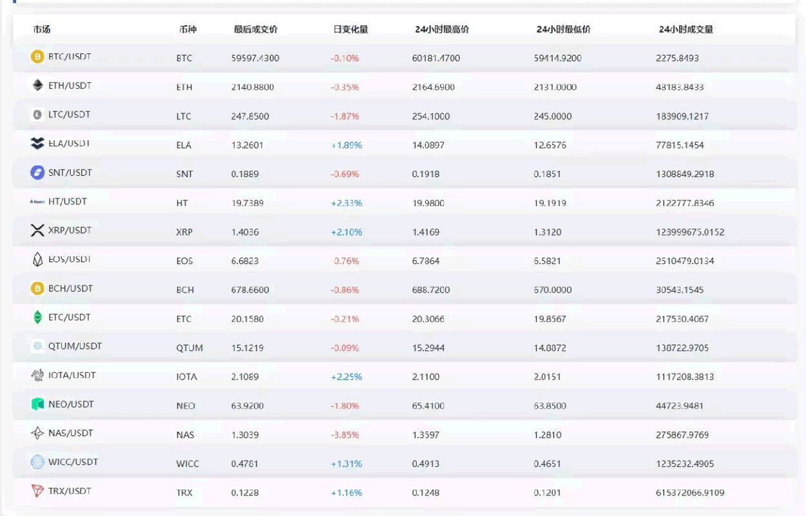
Task: Open the HT/USDT market pair
Action: coord(67,202)
